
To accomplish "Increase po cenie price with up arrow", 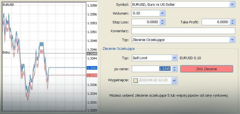I will (174, 67).
